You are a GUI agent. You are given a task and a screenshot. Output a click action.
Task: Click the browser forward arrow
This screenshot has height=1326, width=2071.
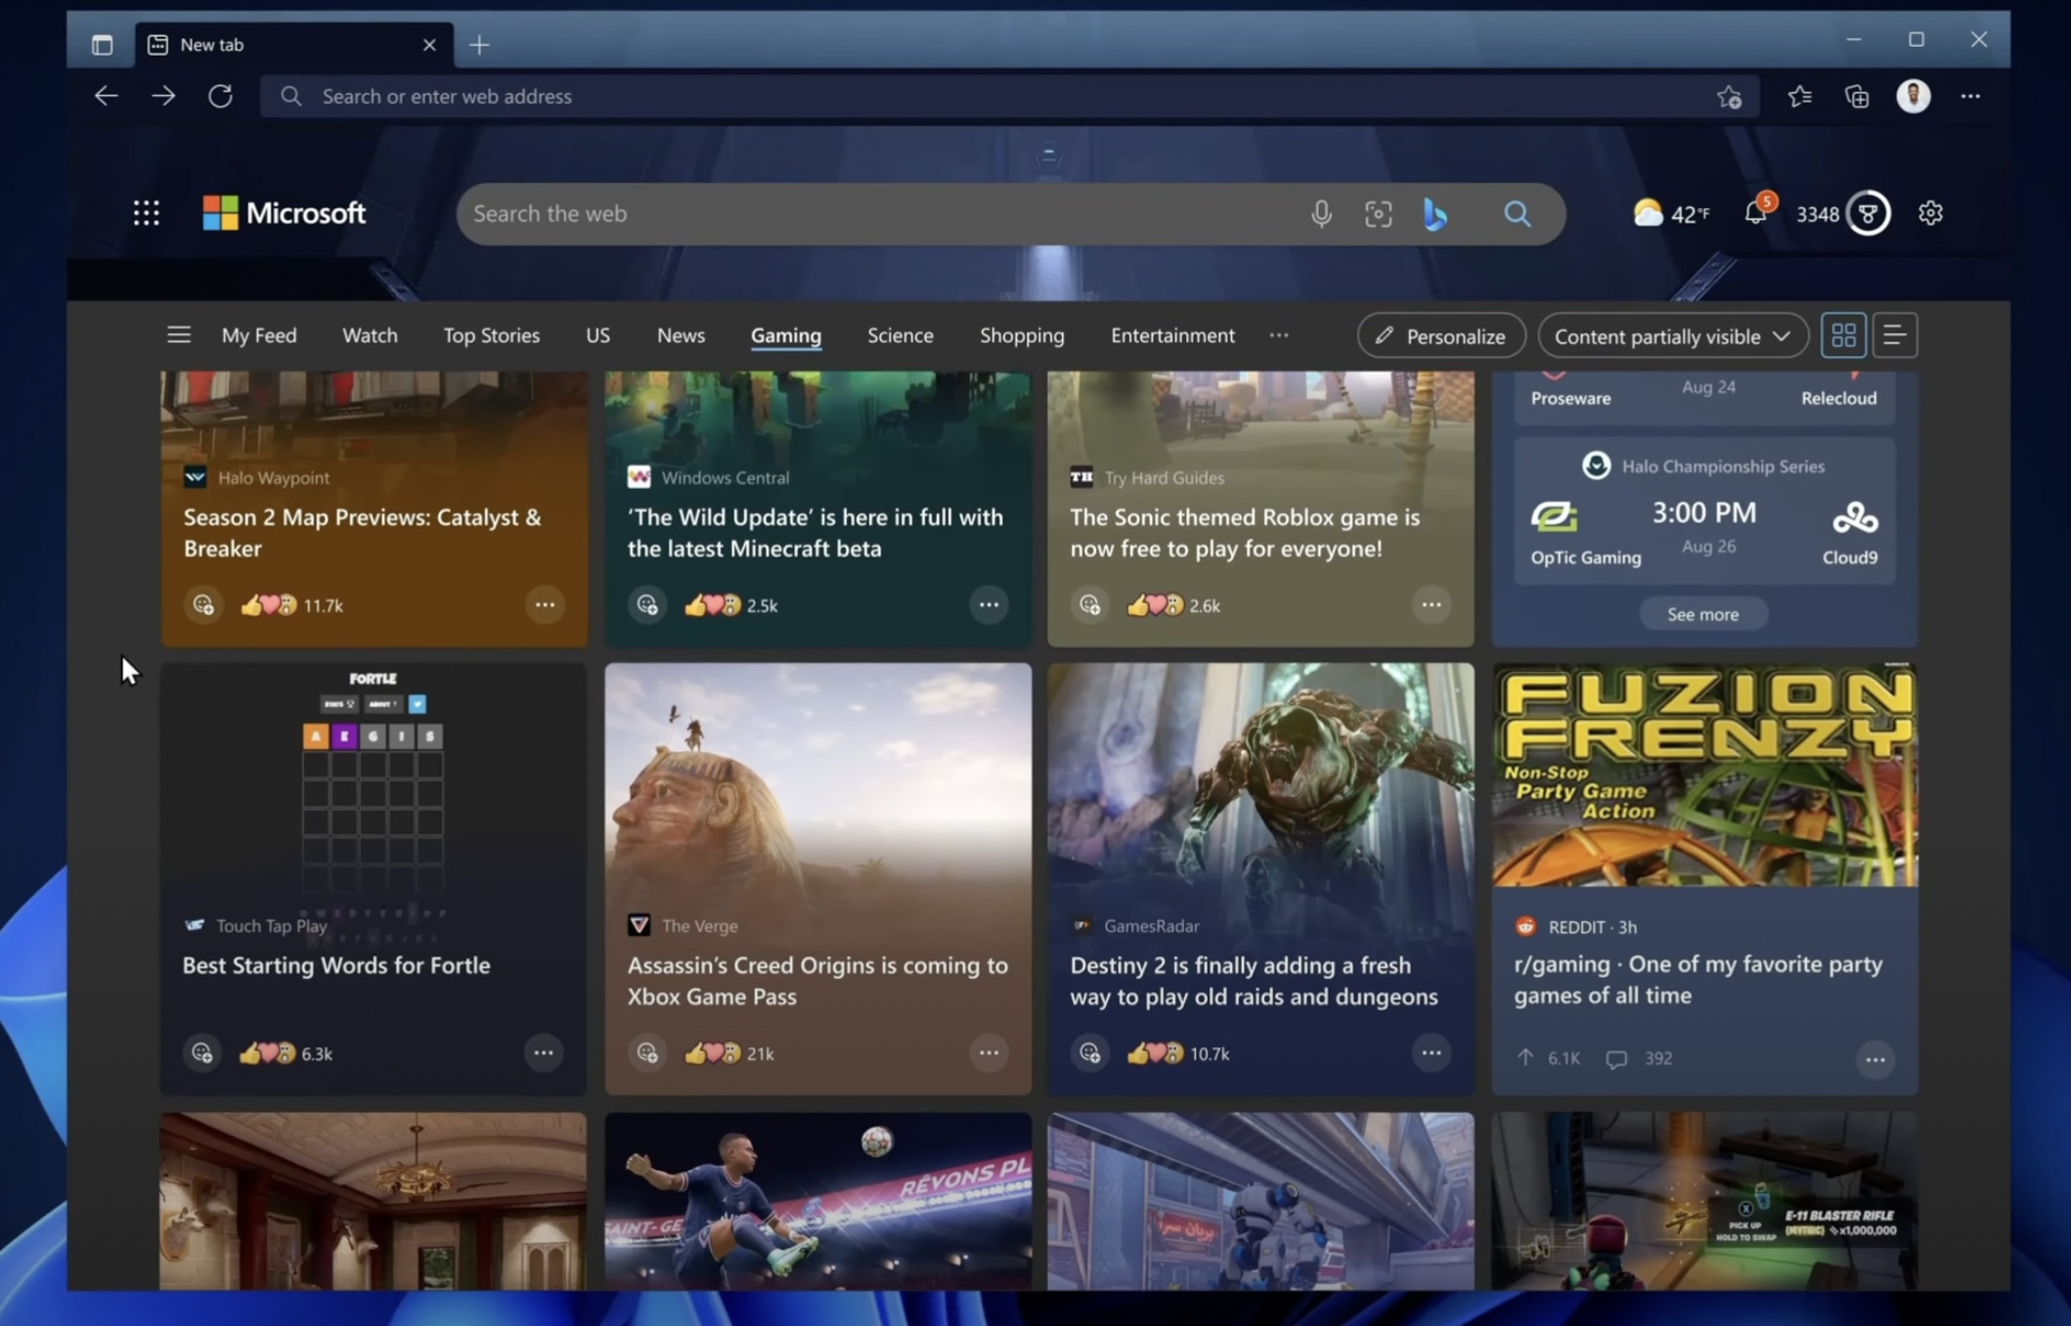click(x=163, y=96)
